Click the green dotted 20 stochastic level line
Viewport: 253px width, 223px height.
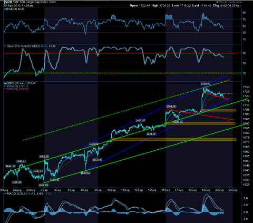tap(122, 73)
